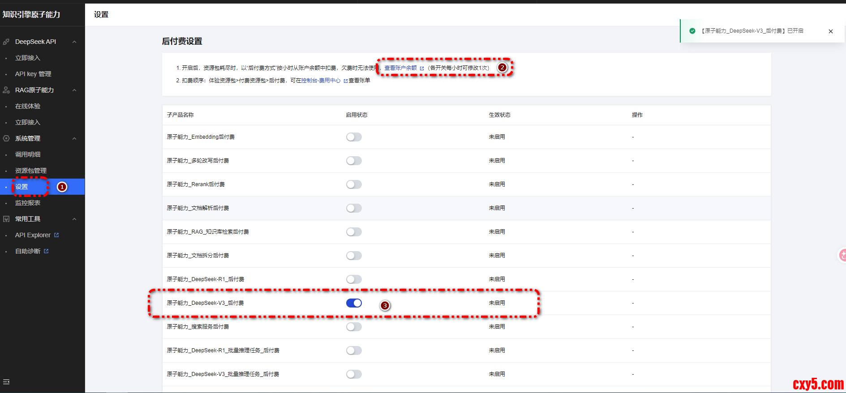Collapse the sidebar with bottom menu icon

point(6,382)
